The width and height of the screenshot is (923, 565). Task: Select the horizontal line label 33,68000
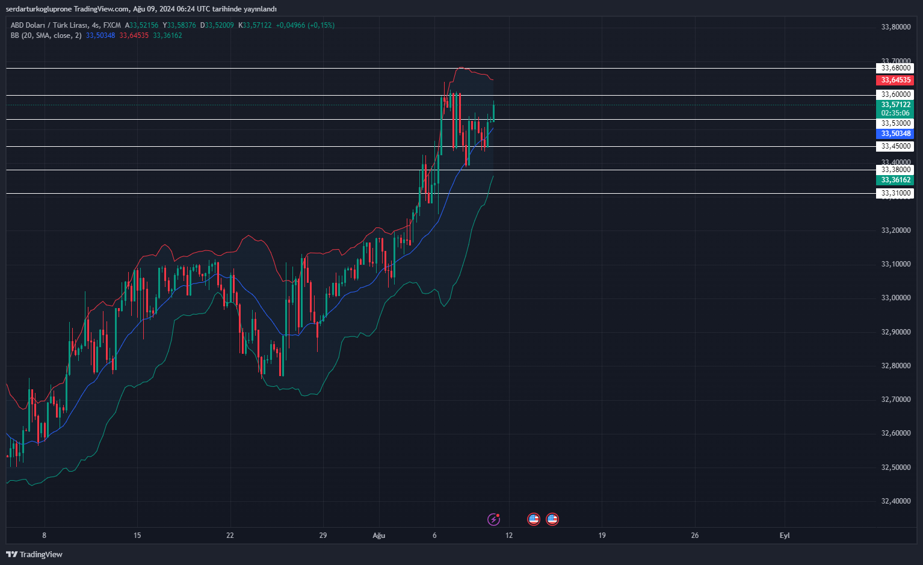point(895,68)
